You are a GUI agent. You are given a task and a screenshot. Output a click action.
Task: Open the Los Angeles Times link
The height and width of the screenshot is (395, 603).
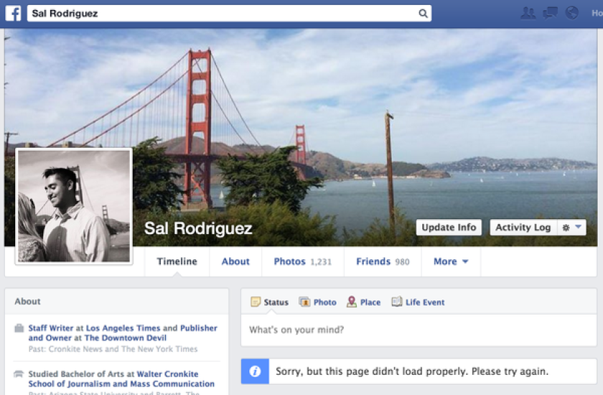click(123, 328)
